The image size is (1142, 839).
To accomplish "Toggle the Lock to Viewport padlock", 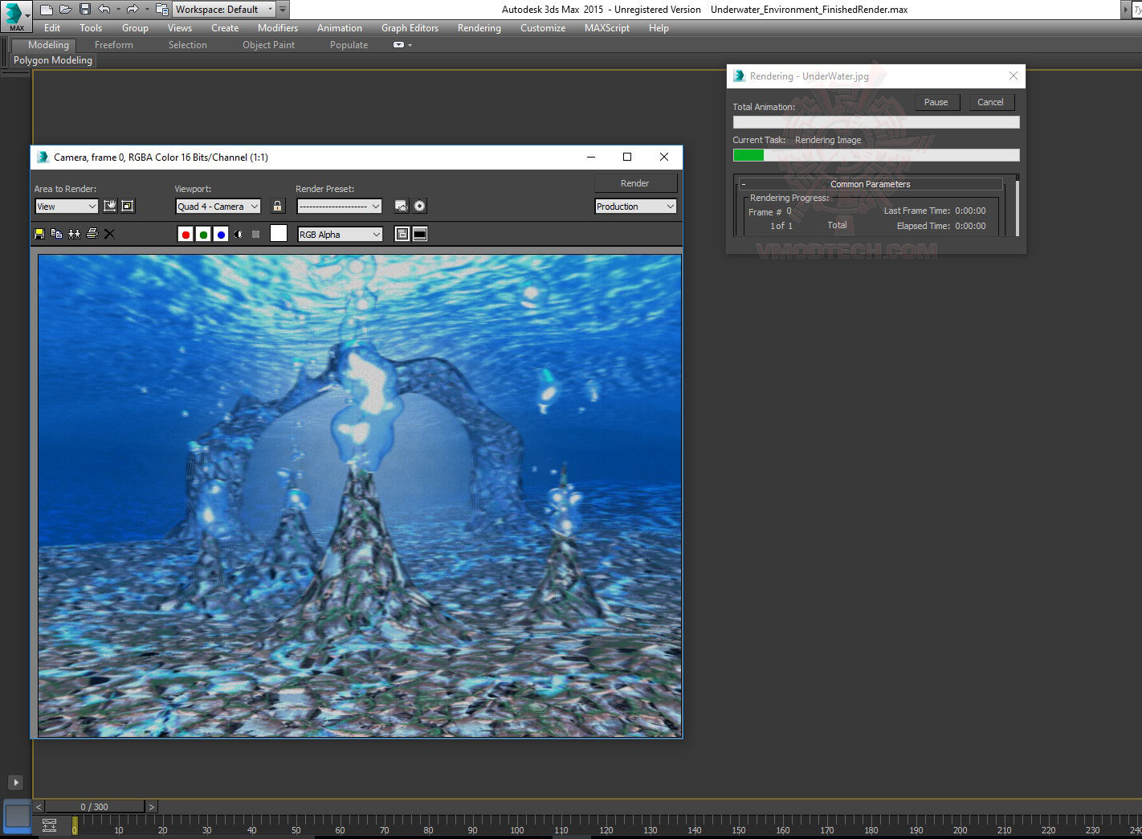I will 277,207.
